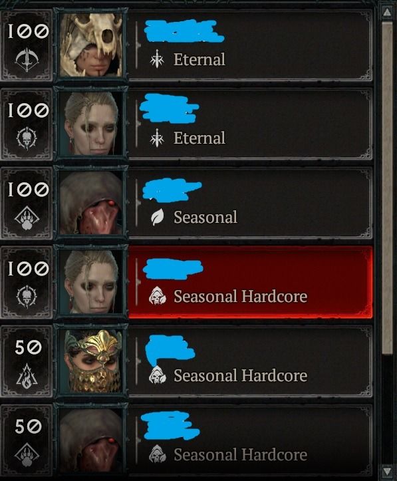This screenshot has width=397, height=481.
Task: Select the red highlighted Seasonal Hardcore character
Action: pos(251,282)
